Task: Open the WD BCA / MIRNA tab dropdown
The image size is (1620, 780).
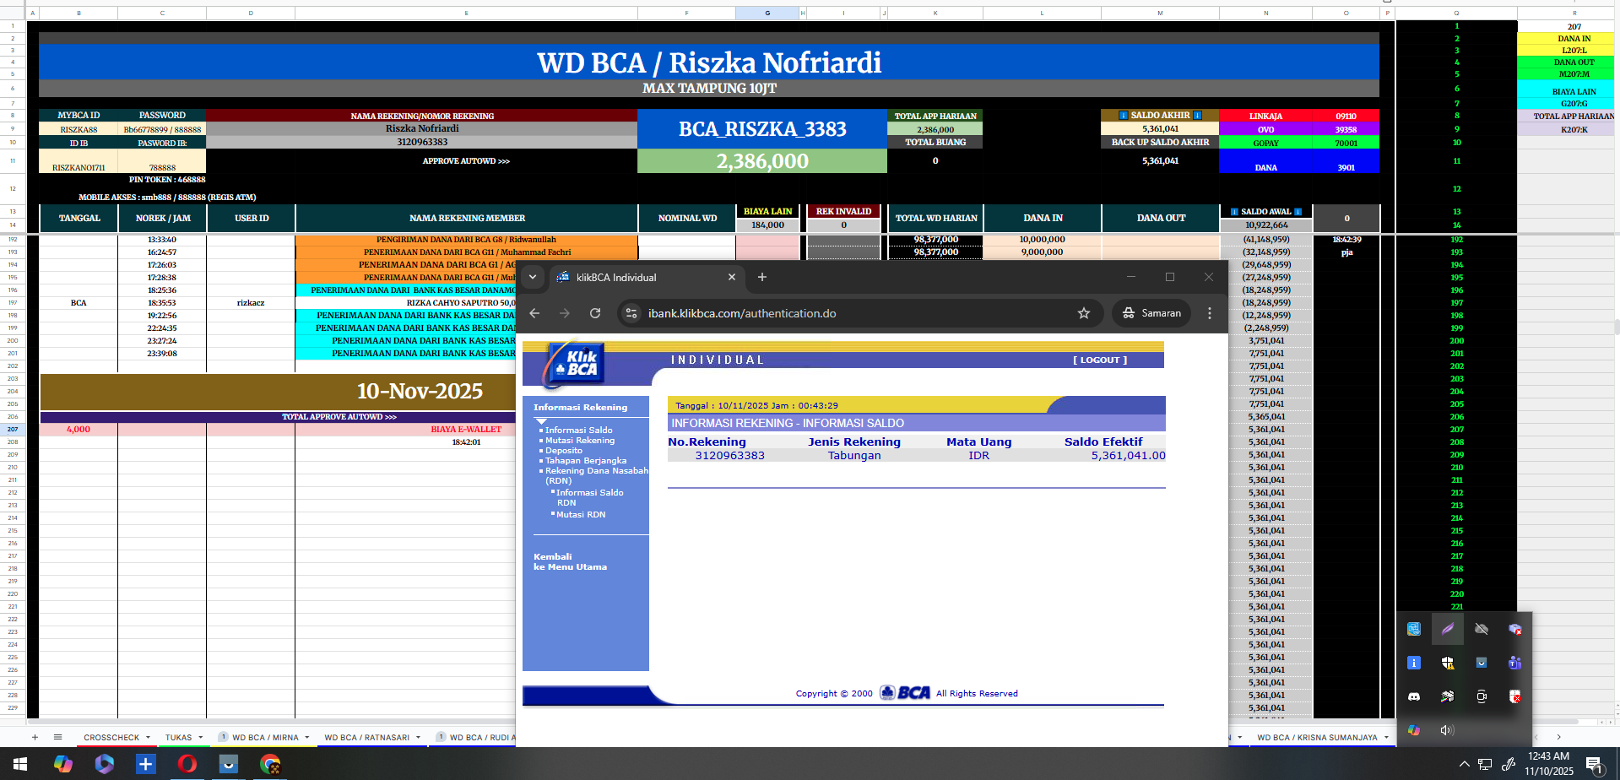Action: (306, 738)
